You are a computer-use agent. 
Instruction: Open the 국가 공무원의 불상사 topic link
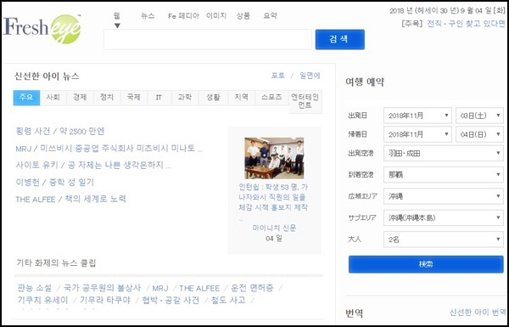coord(103,288)
